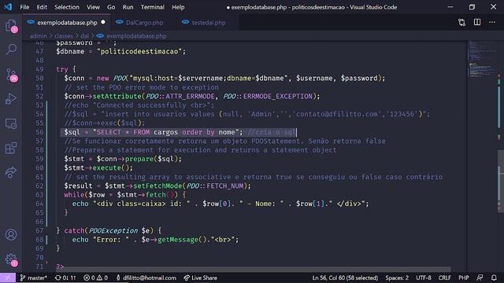Click "PDOException" on line 67
The width and height of the screenshot is (504, 283).
click(x=113, y=230)
